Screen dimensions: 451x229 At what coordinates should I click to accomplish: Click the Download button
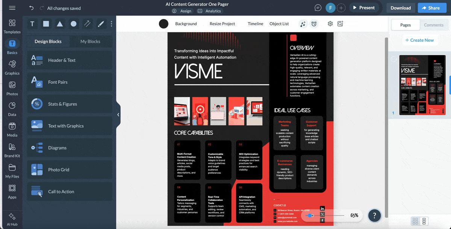(401, 8)
